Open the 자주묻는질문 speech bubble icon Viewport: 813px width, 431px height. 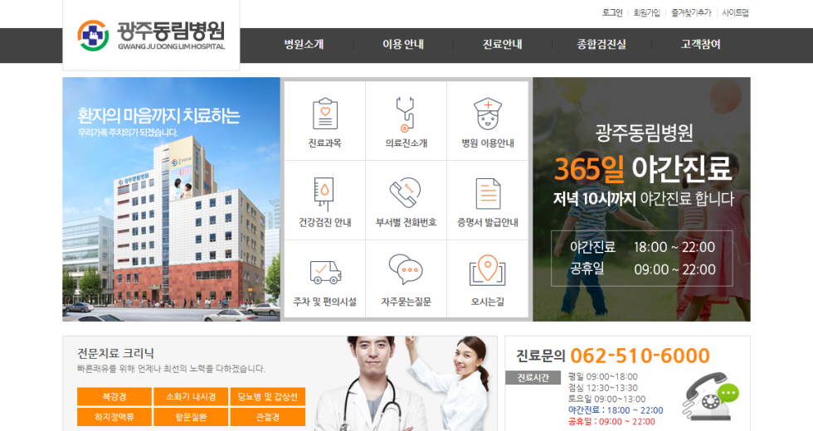coord(406,271)
